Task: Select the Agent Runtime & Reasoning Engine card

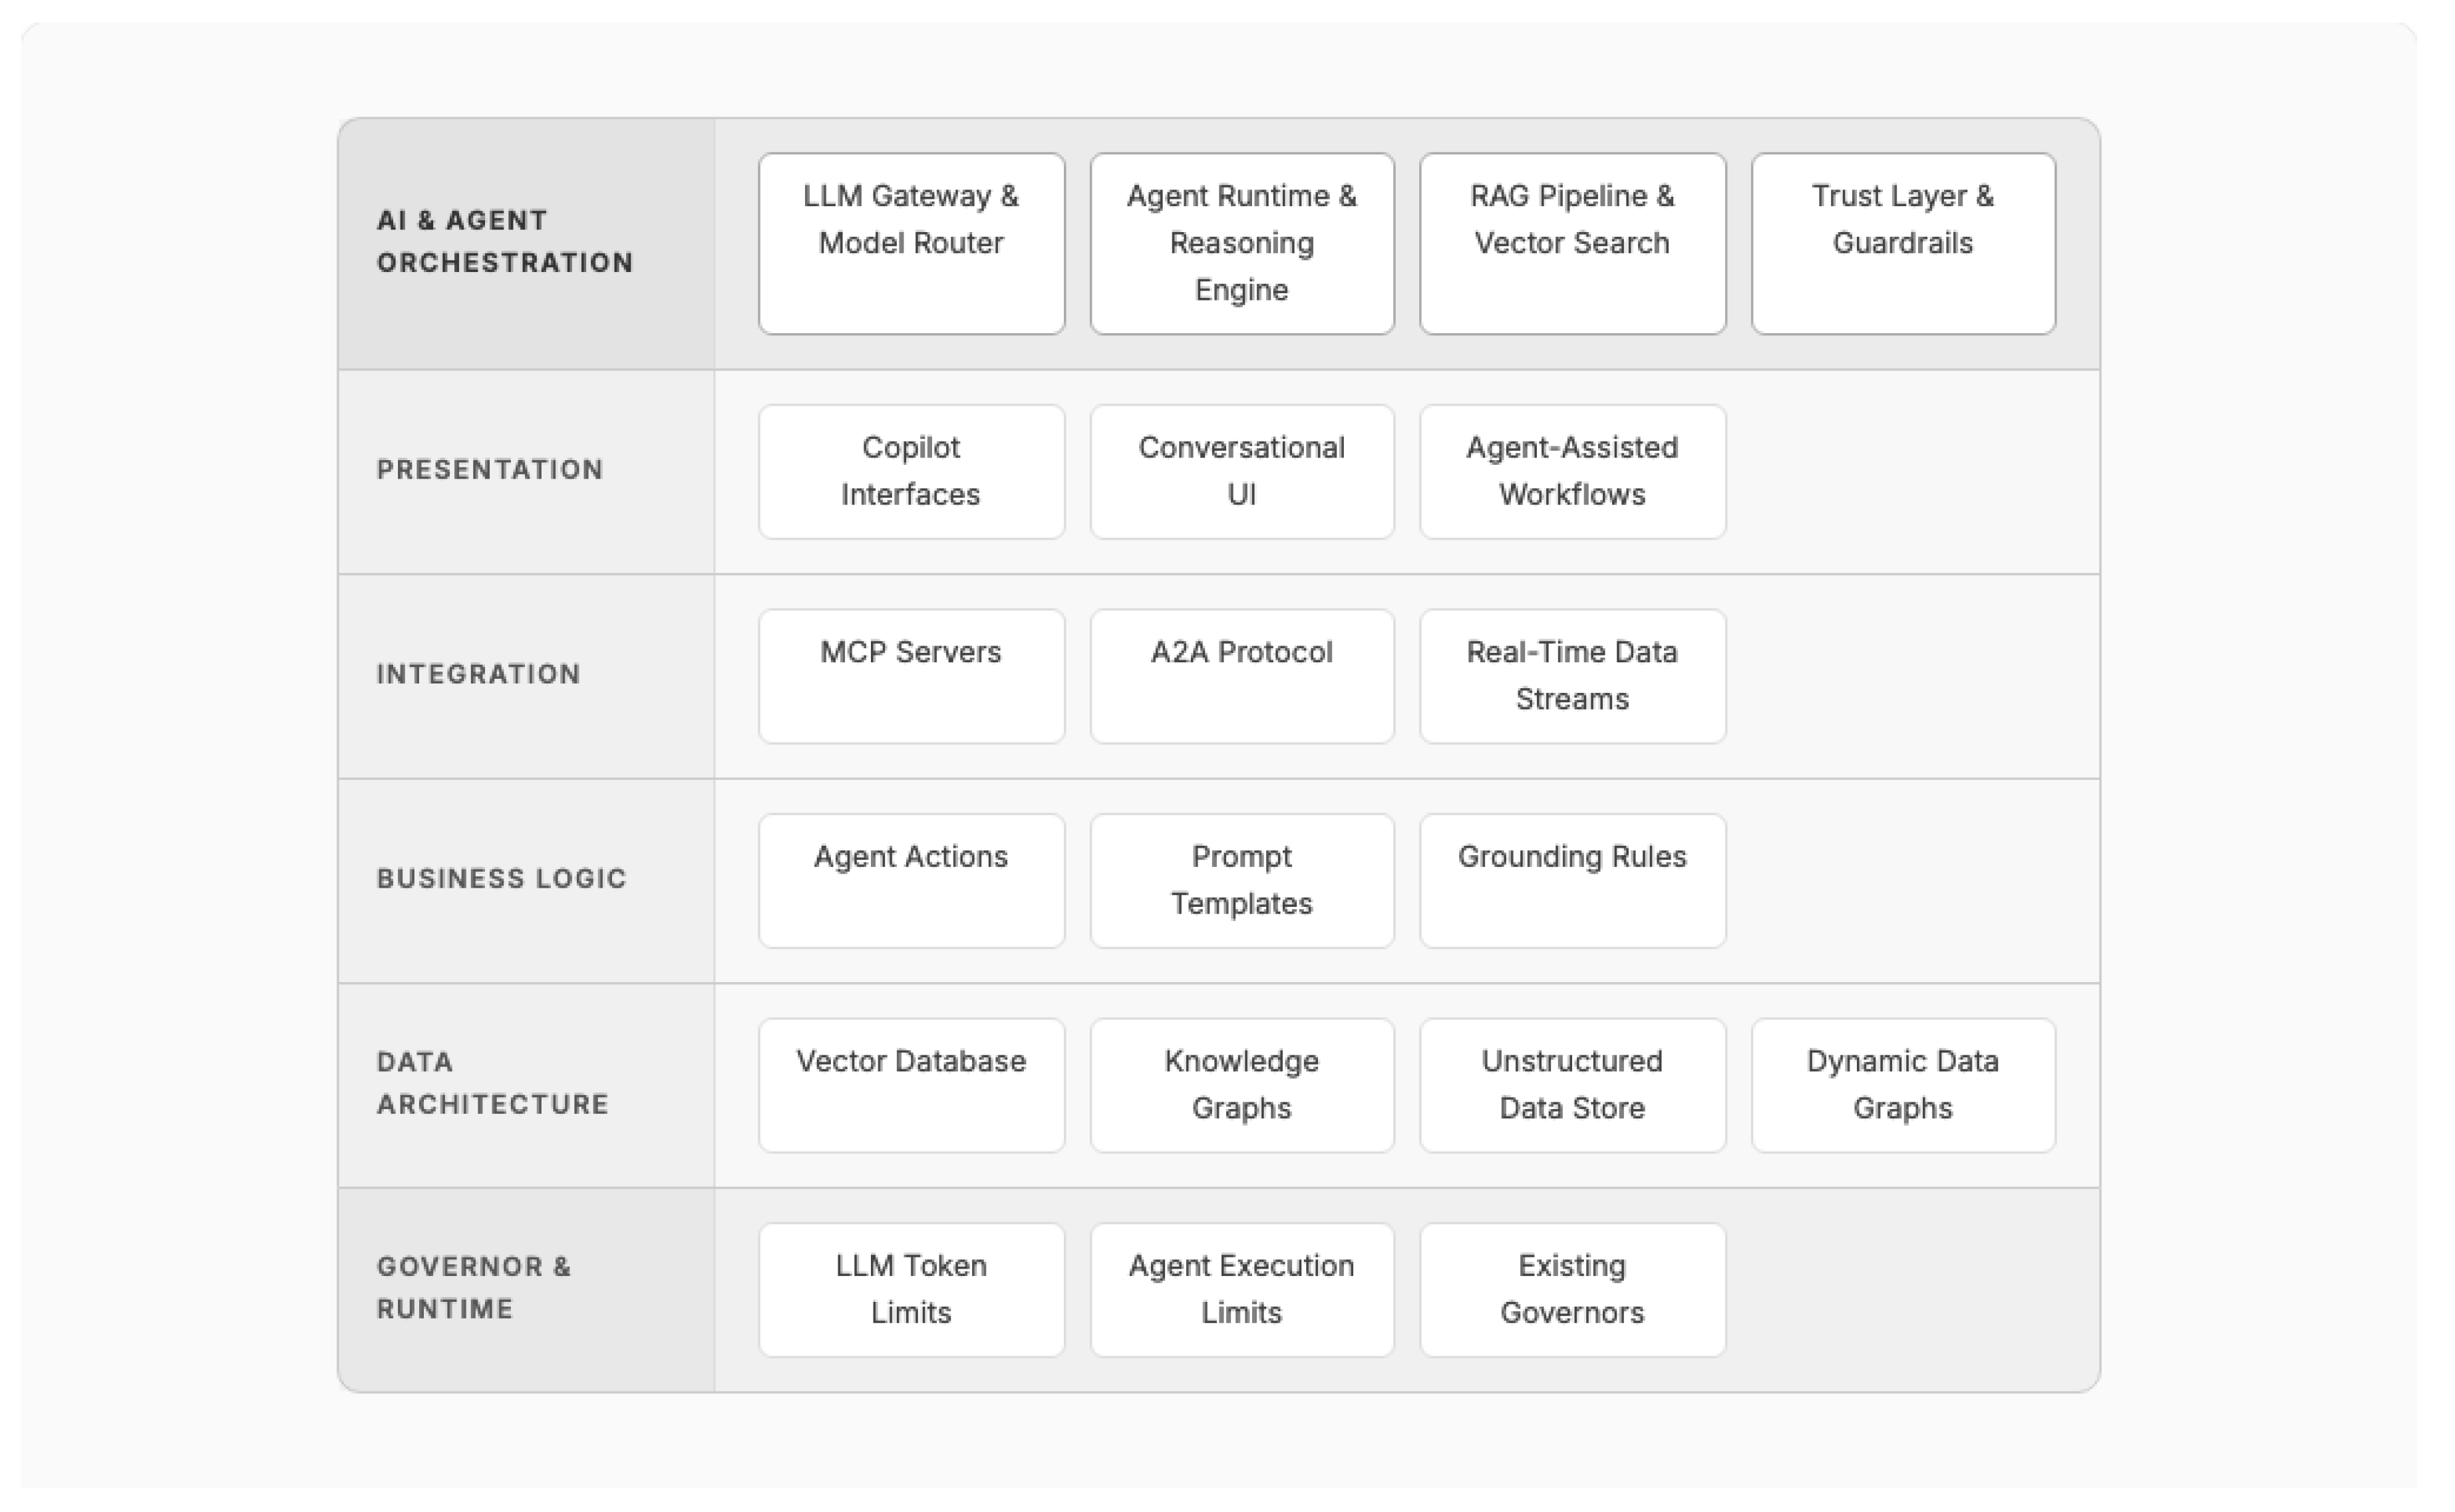Action: click(x=1241, y=243)
